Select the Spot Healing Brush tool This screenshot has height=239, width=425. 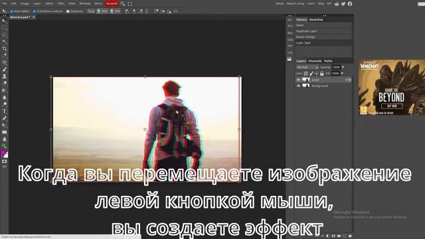coord(4,62)
